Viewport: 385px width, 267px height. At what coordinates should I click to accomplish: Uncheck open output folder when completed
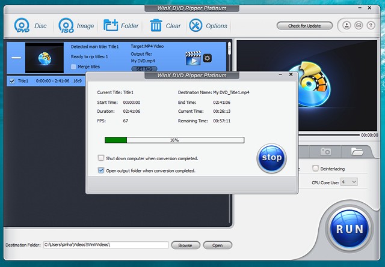(x=101, y=170)
